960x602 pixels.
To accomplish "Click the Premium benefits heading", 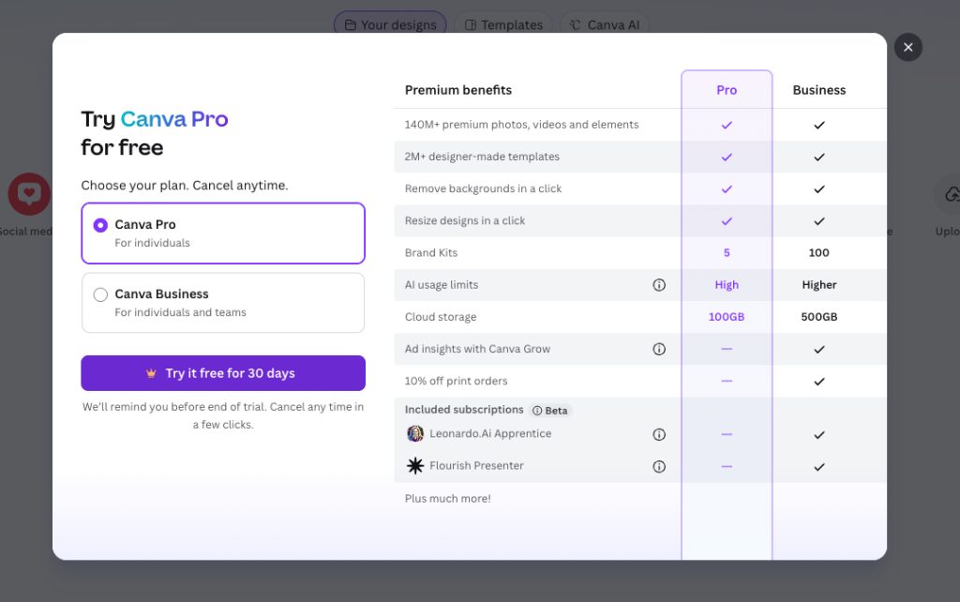I will point(457,90).
